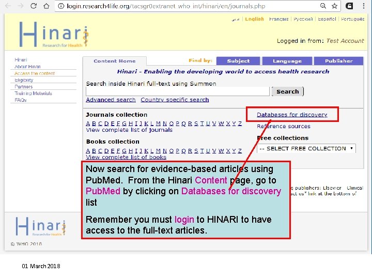
Task: Open books starting with letter Z
Action: 240,151
